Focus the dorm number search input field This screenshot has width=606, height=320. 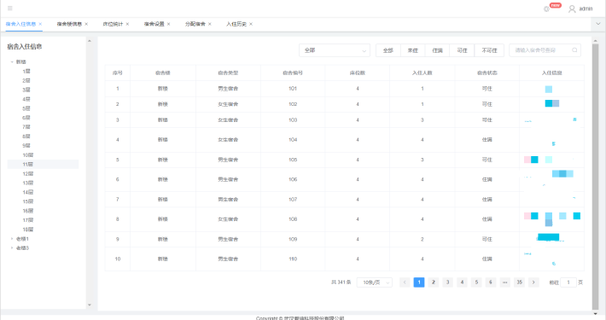tap(545, 50)
